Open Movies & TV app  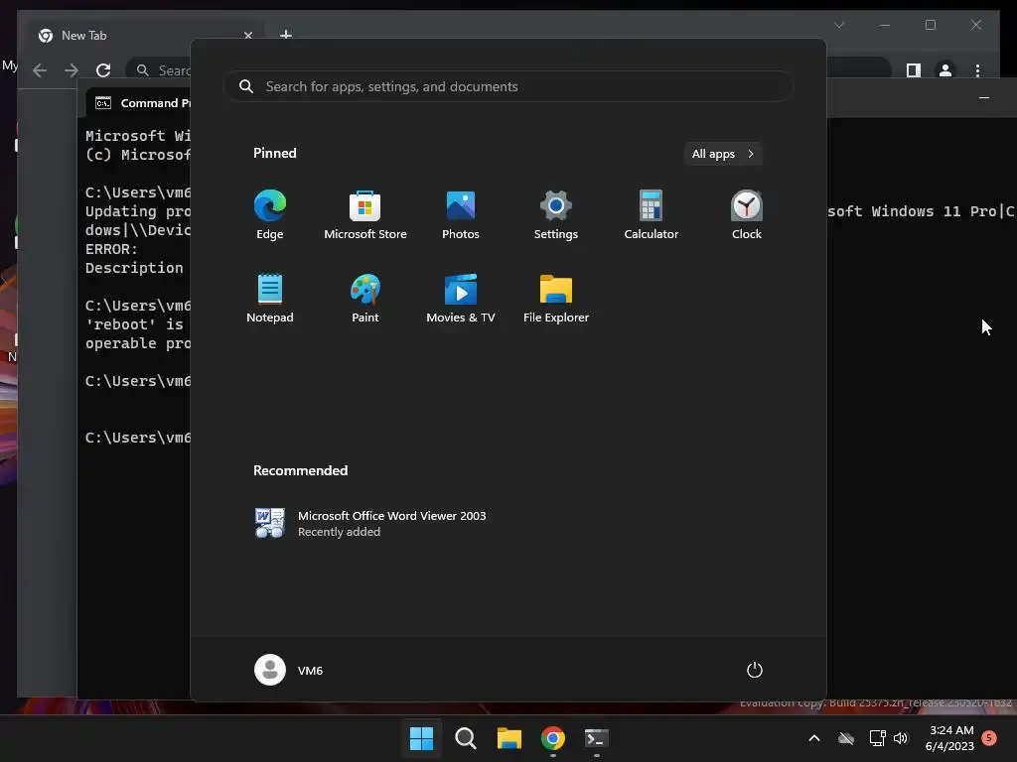click(461, 298)
